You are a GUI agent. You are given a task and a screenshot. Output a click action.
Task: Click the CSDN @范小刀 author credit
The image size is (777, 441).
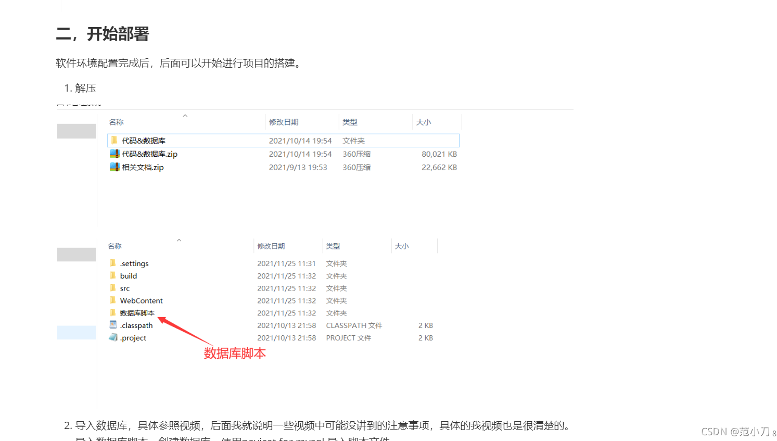(736, 432)
